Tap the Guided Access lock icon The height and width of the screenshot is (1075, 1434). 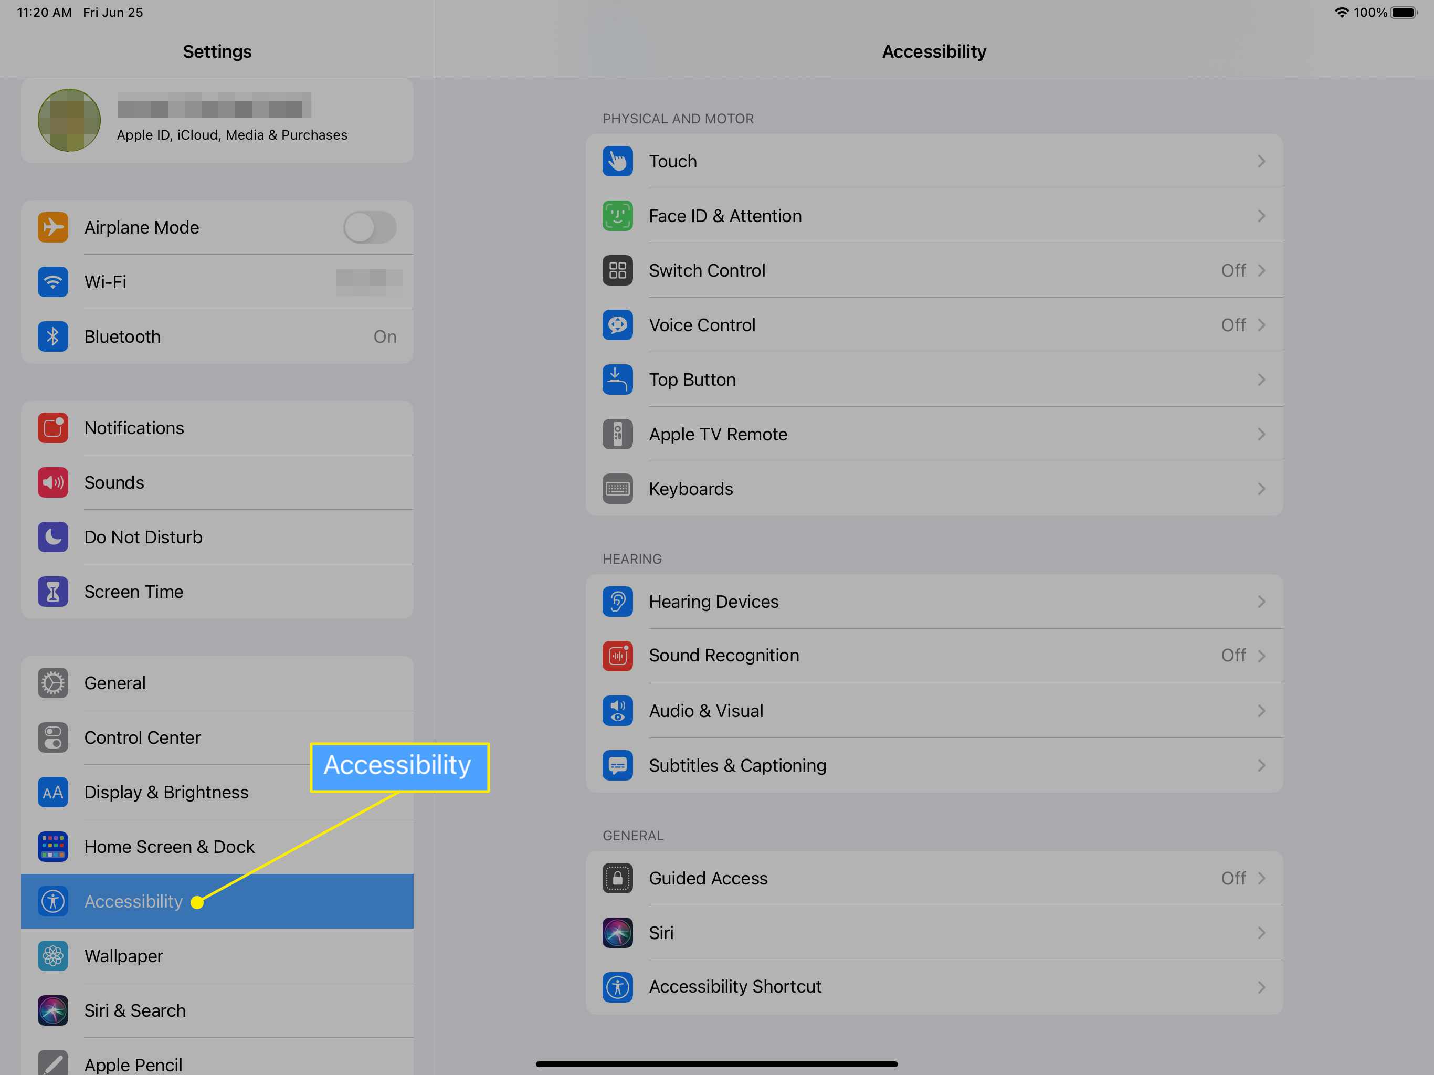[617, 878]
